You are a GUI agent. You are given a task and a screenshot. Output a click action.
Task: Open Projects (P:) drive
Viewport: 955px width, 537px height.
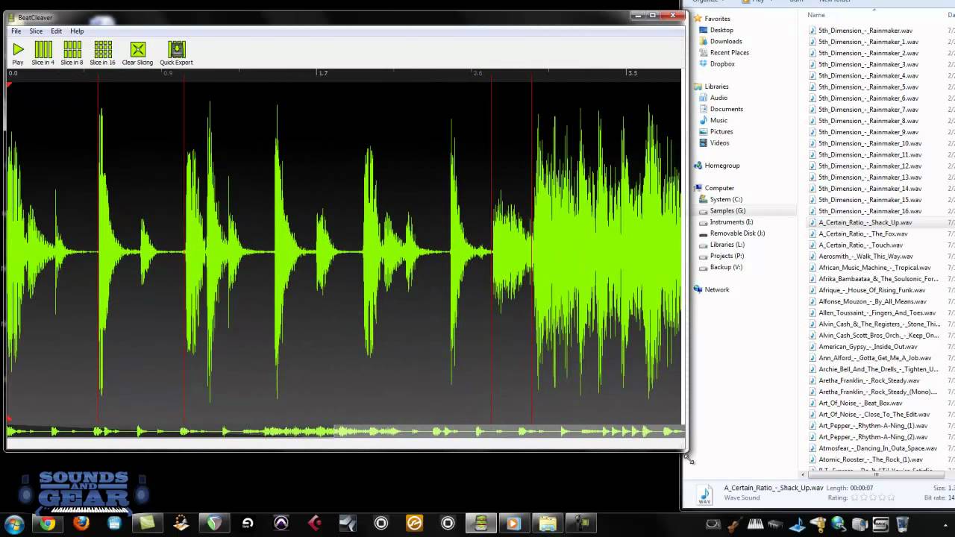(x=727, y=255)
